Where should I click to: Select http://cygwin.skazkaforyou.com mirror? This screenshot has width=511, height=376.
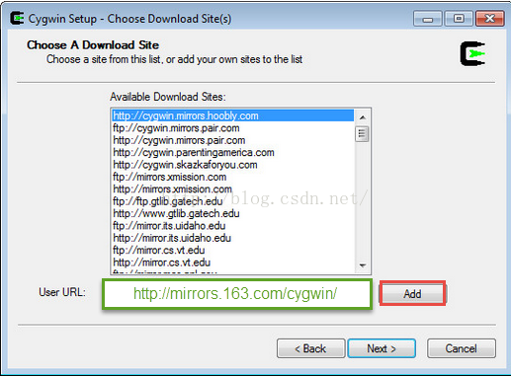(x=233, y=165)
